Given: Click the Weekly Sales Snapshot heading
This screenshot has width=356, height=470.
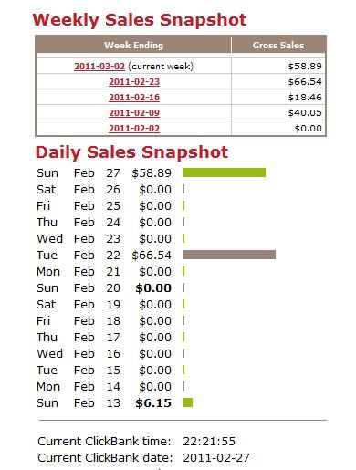Looking at the screenshot, I should click(140, 20).
